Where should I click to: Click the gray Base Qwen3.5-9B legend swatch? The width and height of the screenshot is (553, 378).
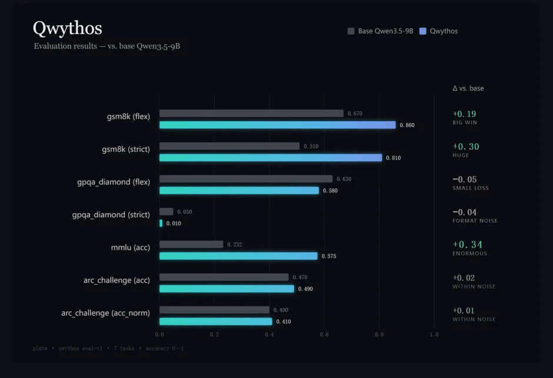[x=351, y=31]
